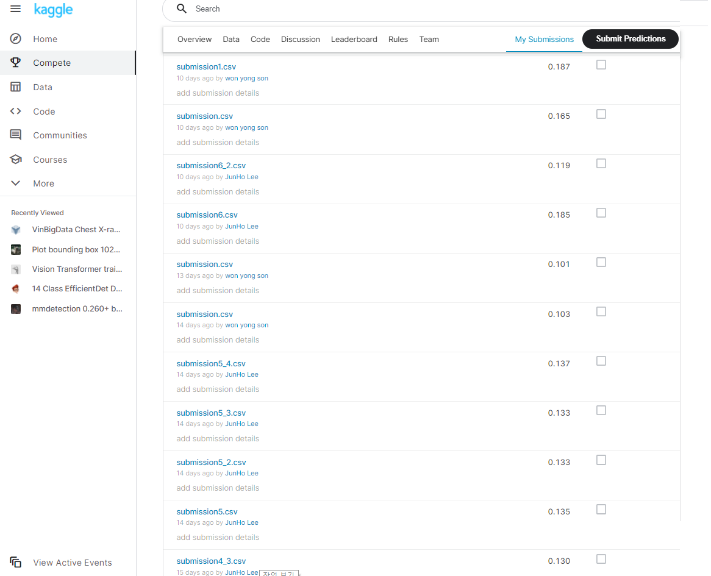Switch to the Leaderboard tab

pyautogui.click(x=354, y=39)
